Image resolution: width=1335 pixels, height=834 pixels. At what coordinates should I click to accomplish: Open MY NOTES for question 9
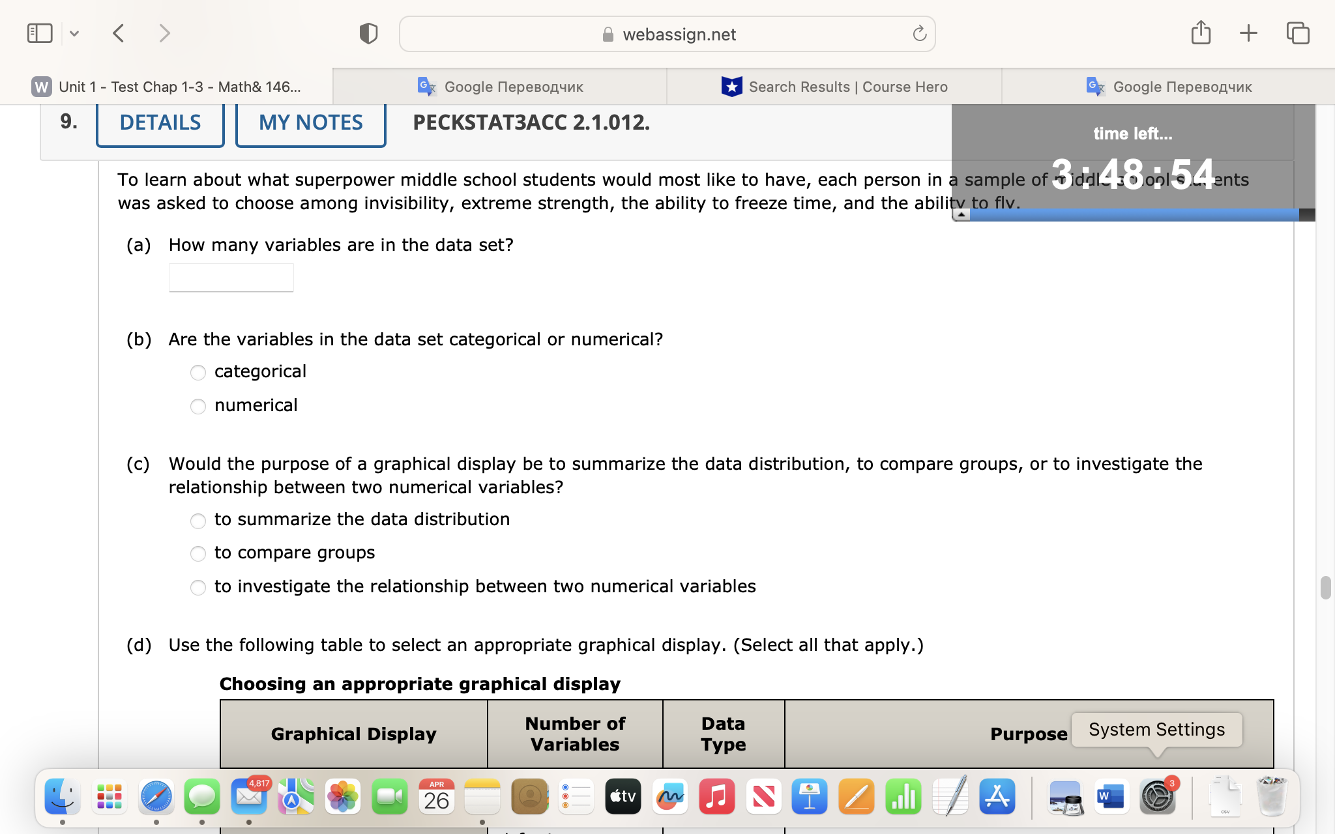(310, 122)
